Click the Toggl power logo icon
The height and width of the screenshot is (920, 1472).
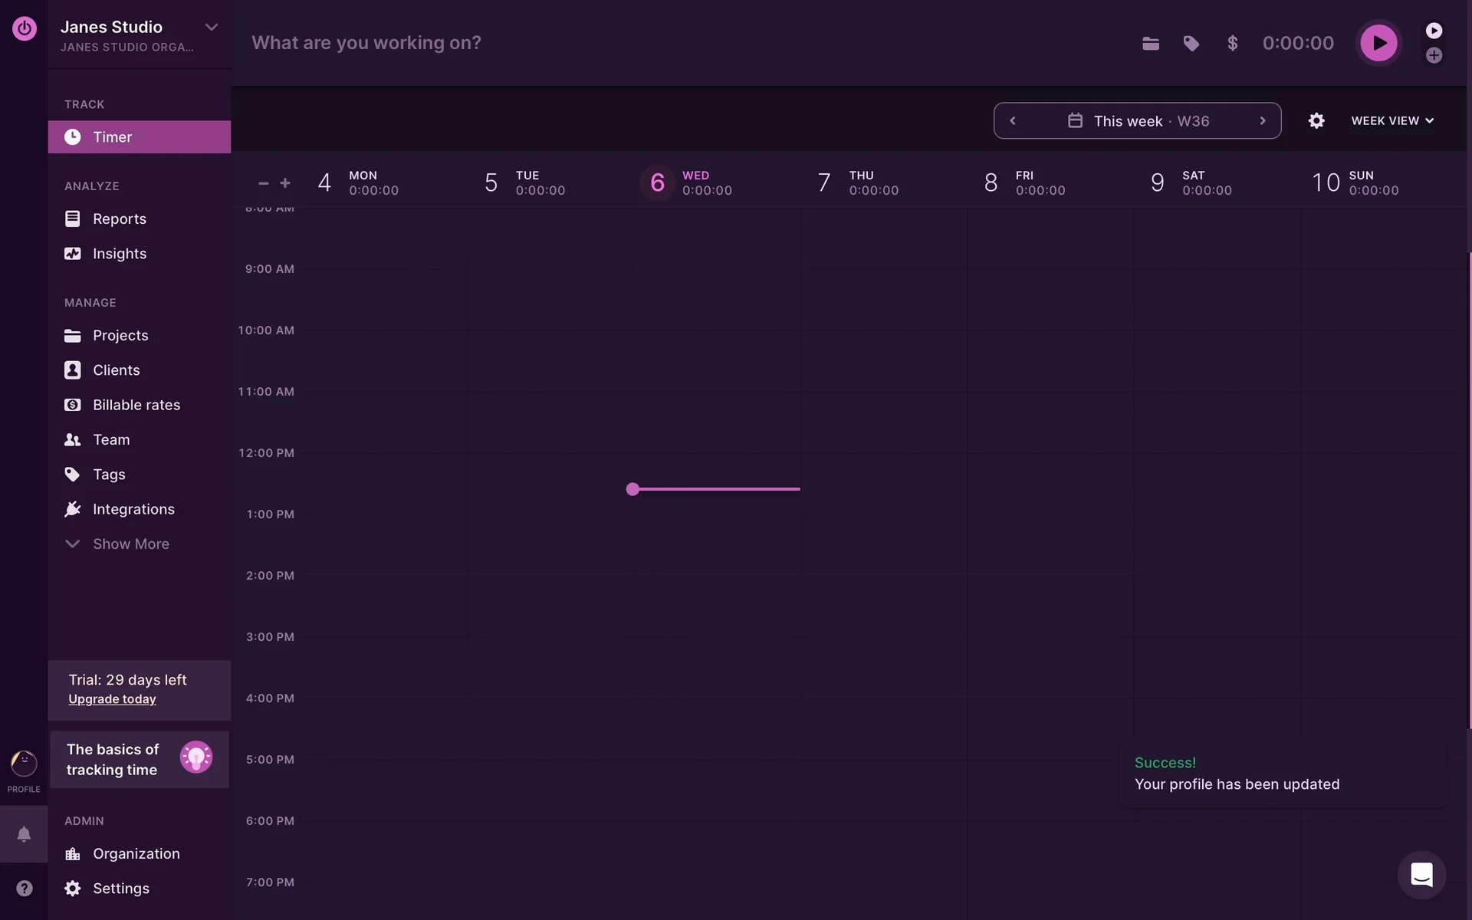[25, 28]
